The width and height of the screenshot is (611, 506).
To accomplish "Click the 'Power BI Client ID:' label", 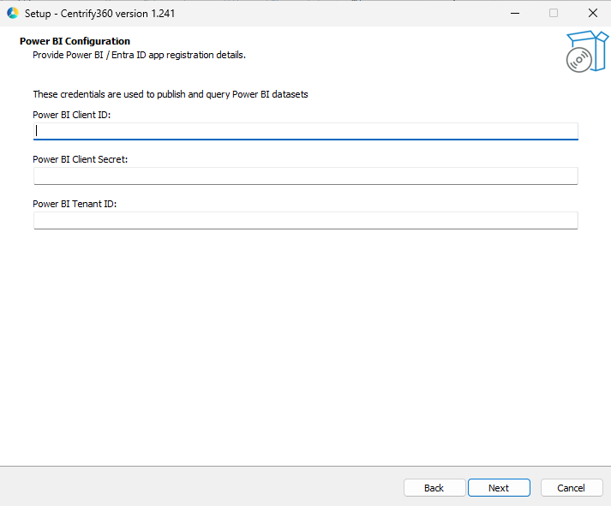I will [x=72, y=115].
